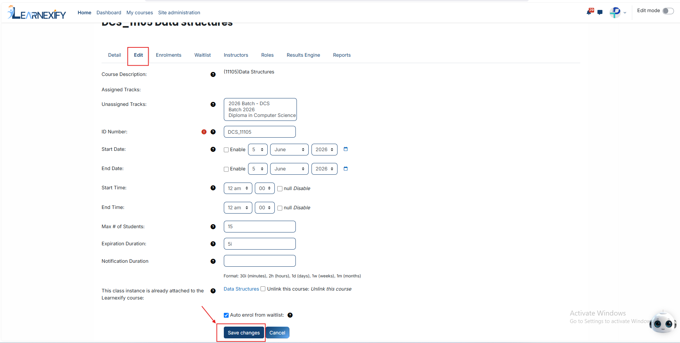Check the Start Time null Disable box

(x=280, y=189)
